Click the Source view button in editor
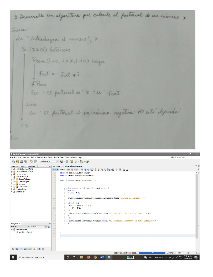The height and width of the screenshot is (277, 213). 55,170
